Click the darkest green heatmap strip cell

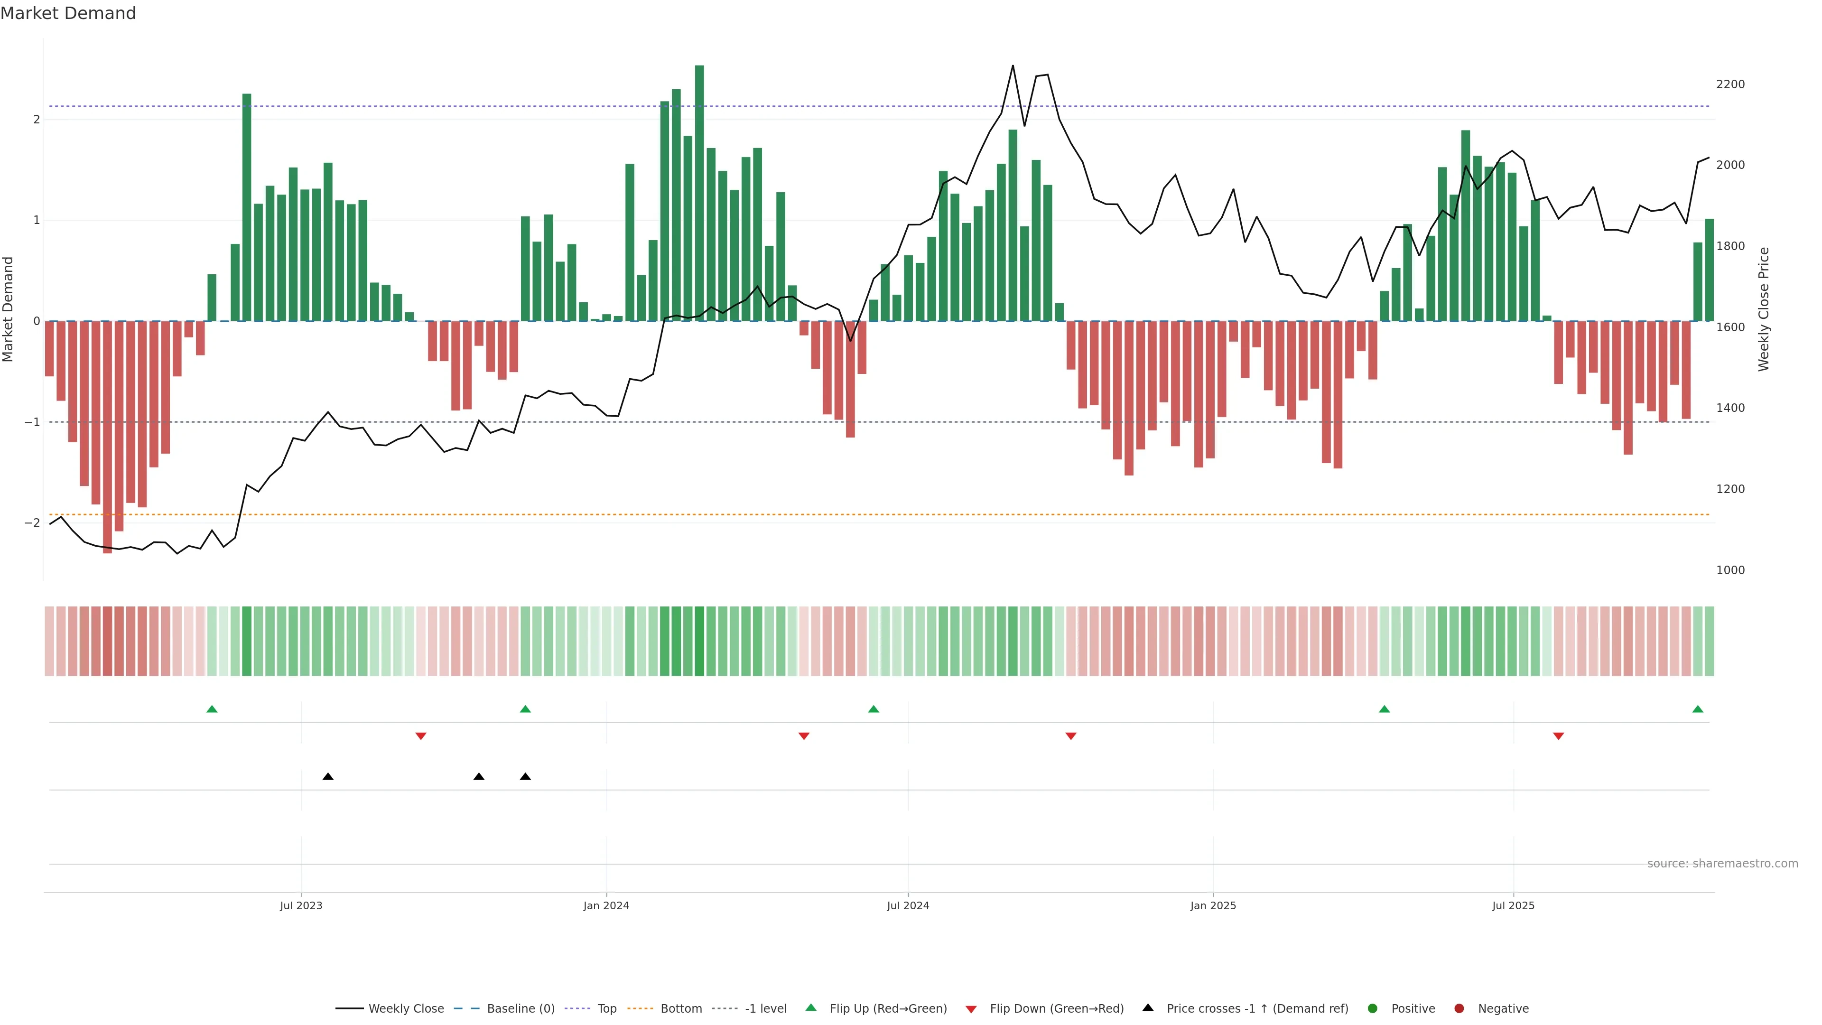pos(699,641)
